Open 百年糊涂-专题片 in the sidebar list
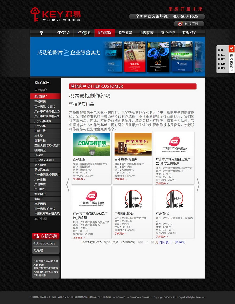 click(45, 106)
